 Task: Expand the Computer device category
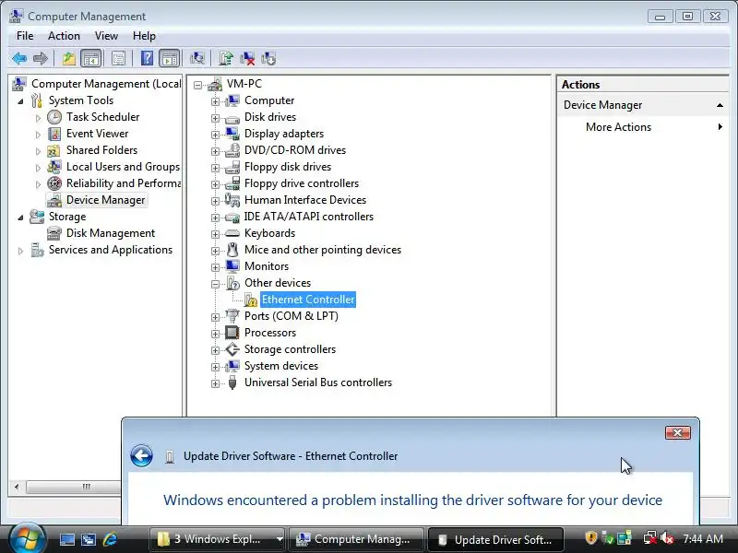tap(215, 101)
